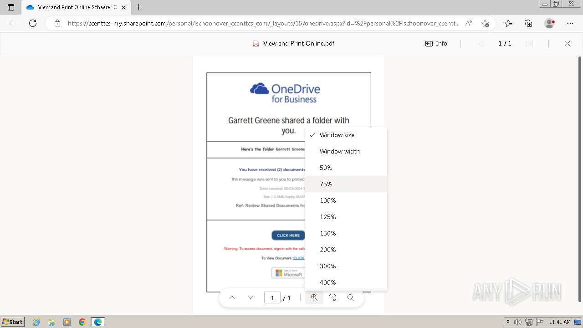Jump to the last file arrow
This screenshot has height=328, width=583.
pos(529,44)
